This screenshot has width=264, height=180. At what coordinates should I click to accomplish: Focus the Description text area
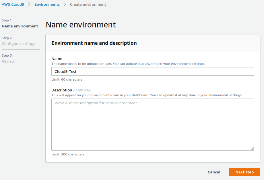(x=153, y=124)
